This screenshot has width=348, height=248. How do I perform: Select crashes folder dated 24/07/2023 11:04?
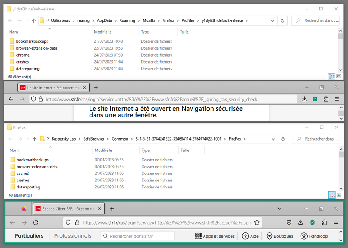coord(22,62)
